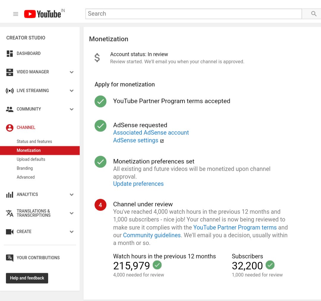Screen dimensions: 321x301
Task: Click the dollar sign account status icon
Action: click(97, 58)
